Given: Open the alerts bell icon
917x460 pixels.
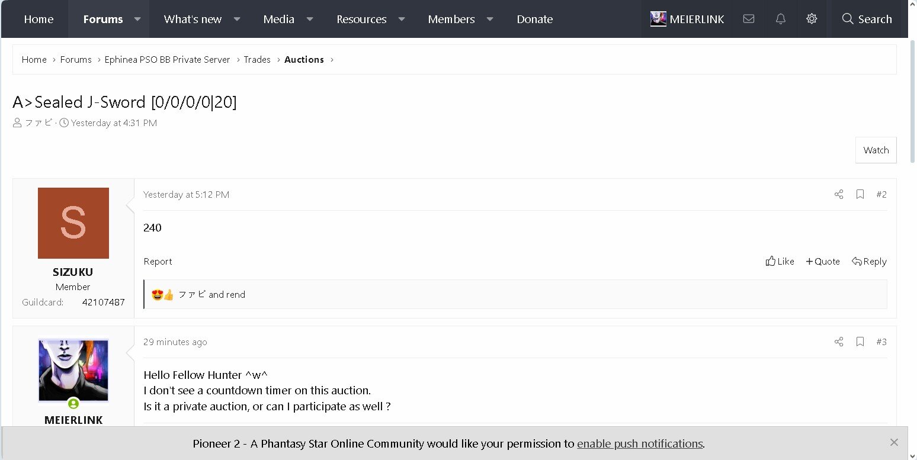Looking at the screenshot, I should tap(781, 19).
